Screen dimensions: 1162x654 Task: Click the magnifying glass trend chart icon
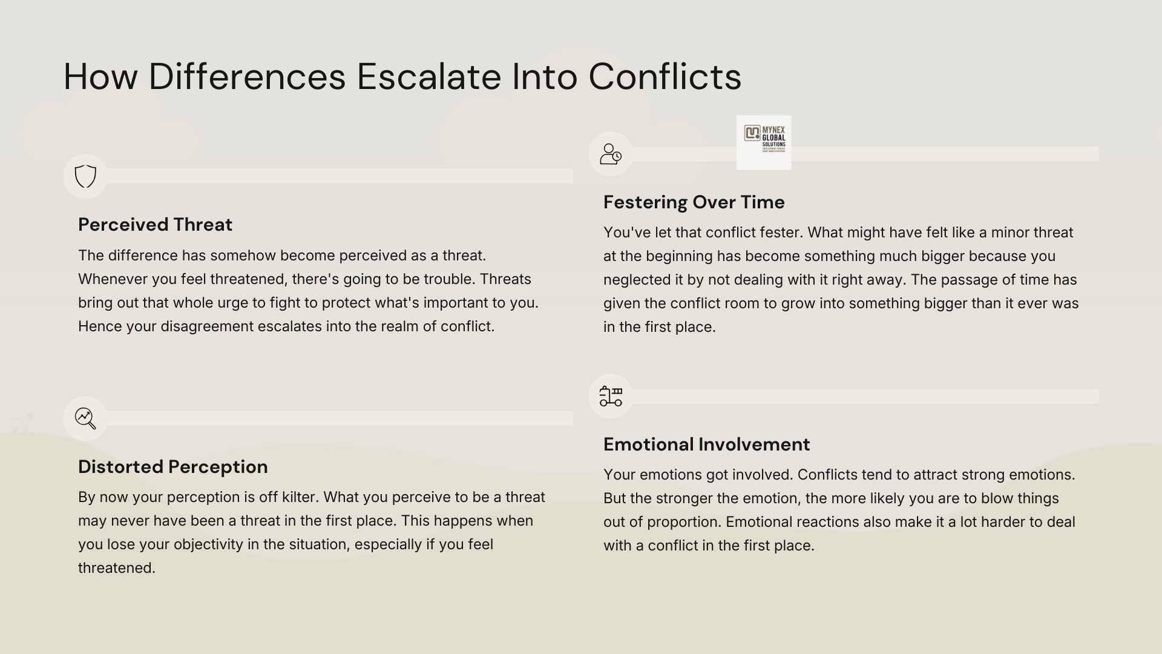tap(85, 418)
